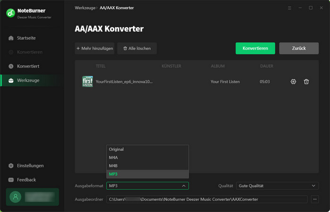Screen dimensions: 330x212
Task: Click the Your First Listen cover thumbnail
Action: 87,82
